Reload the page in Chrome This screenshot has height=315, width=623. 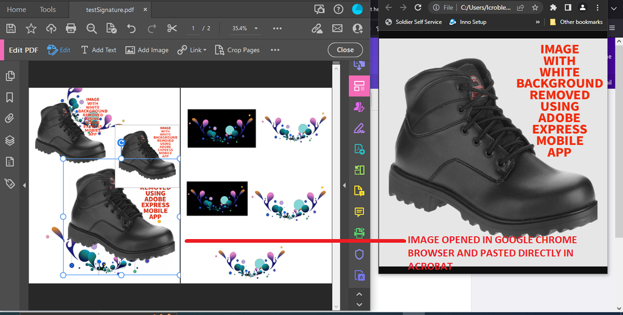pyautogui.click(x=418, y=7)
